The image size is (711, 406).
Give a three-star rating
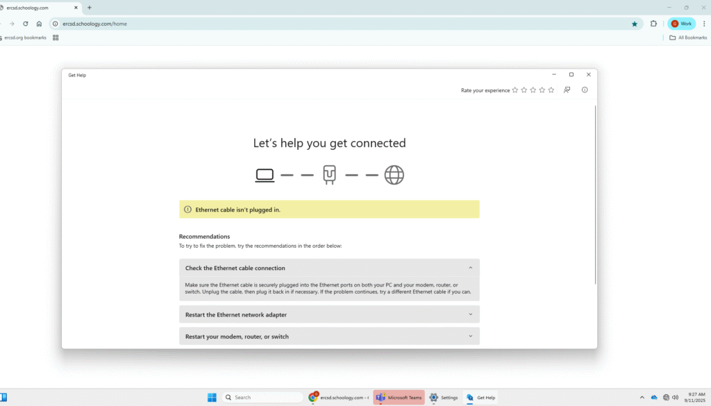click(533, 90)
